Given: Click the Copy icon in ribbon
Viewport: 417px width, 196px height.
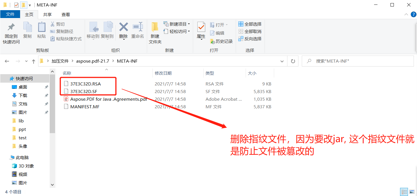Looking at the screenshot, I should pyautogui.click(x=27, y=27).
